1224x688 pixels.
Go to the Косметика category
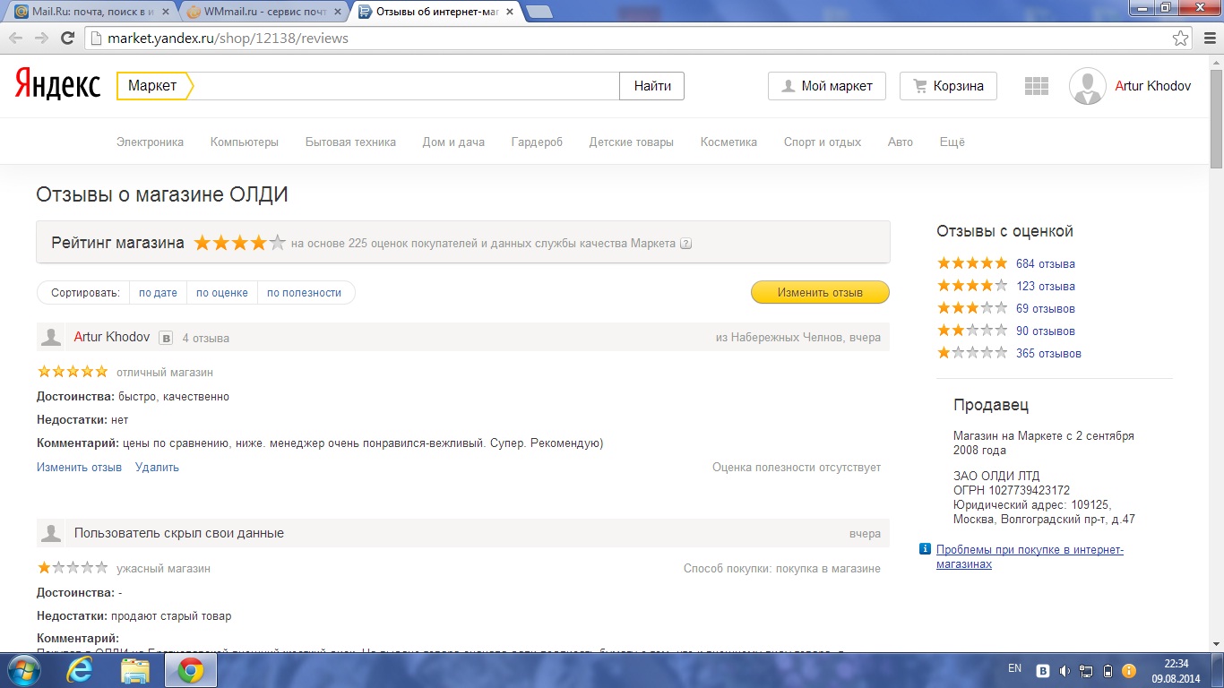pyautogui.click(x=728, y=142)
